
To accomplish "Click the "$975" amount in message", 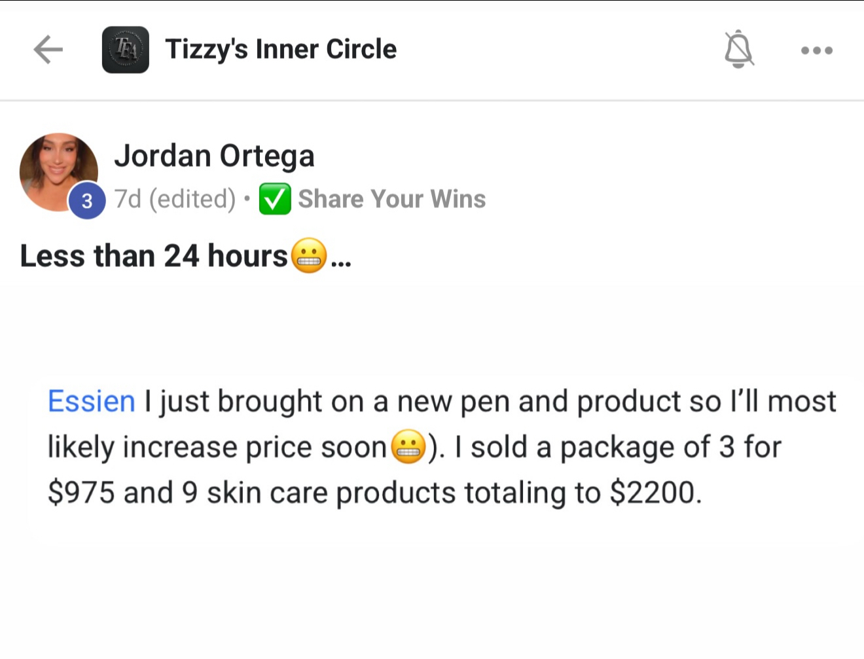I will pos(81,493).
